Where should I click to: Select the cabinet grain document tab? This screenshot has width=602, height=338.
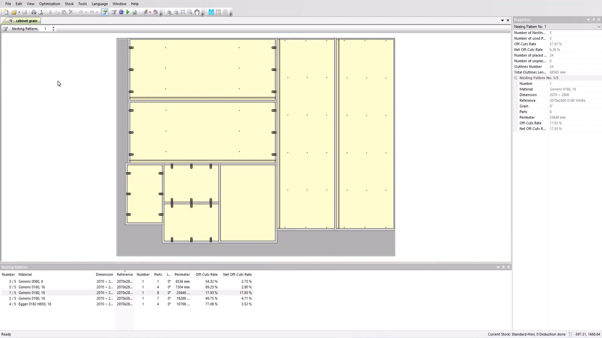27,21
